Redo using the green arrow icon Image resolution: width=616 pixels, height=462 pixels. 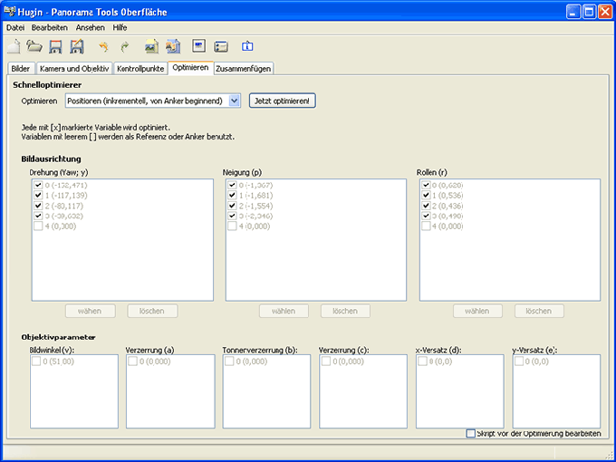pyautogui.click(x=124, y=47)
